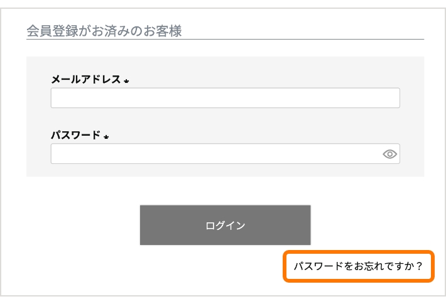Click the white area beside ログイン button
This screenshot has height=299, width=446.
pos(75,225)
